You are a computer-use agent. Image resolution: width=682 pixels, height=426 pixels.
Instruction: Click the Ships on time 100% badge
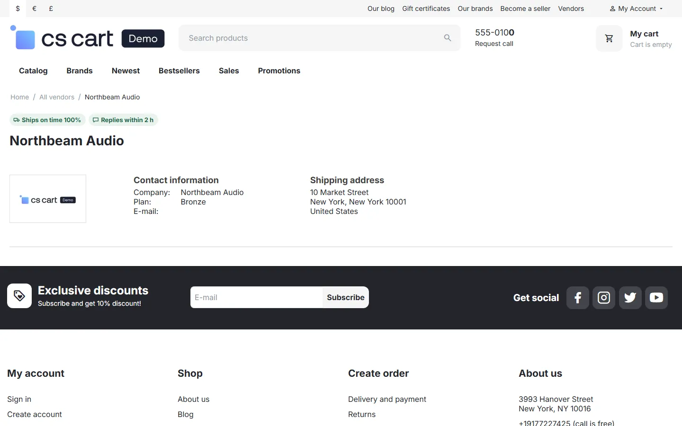(47, 120)
